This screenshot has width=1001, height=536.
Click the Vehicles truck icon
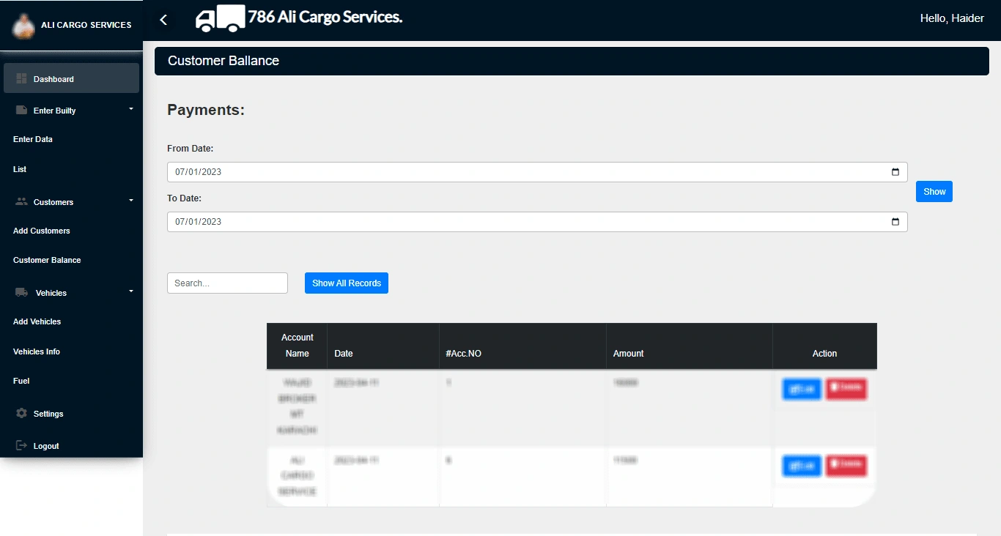(x=21, y=292)
